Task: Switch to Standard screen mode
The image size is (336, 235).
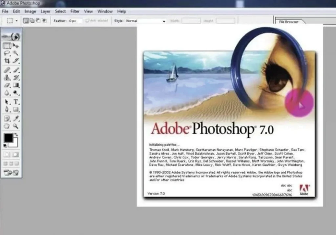Action: [6, 164]
